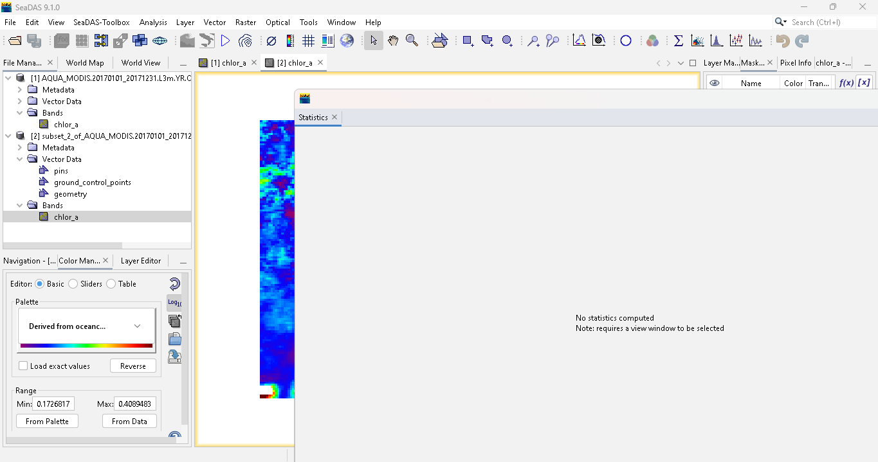Screen dimensions: 878x462
Task: Select the Sliders editor radio button
Action: (x=73, y=284)
